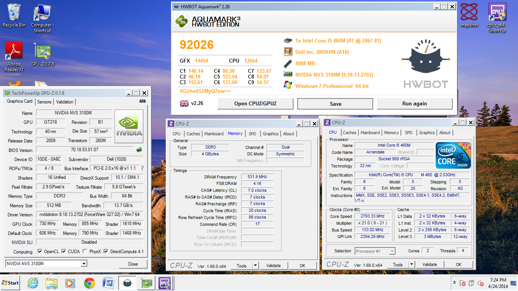Expand Tools dropdown arrow in CPU tab CPU-Z window
The width and height of the screenshot is (518, 291).
pyautogui.click(x=411, y=264)
